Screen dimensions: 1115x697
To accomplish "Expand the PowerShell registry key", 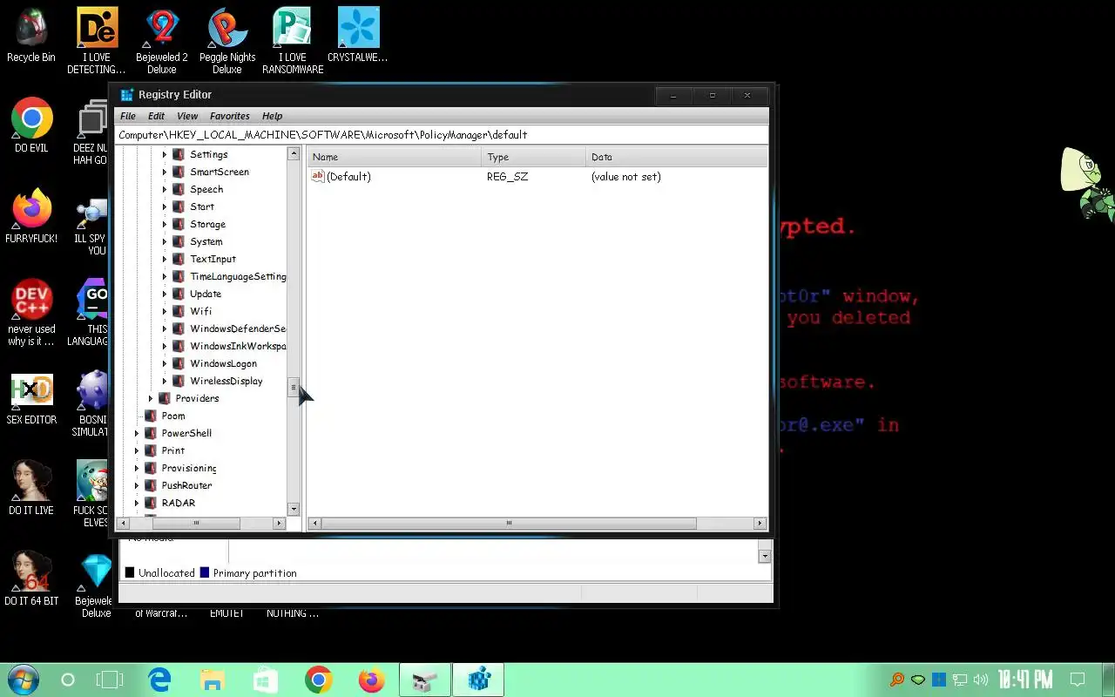I will click(x=136, y=433).
